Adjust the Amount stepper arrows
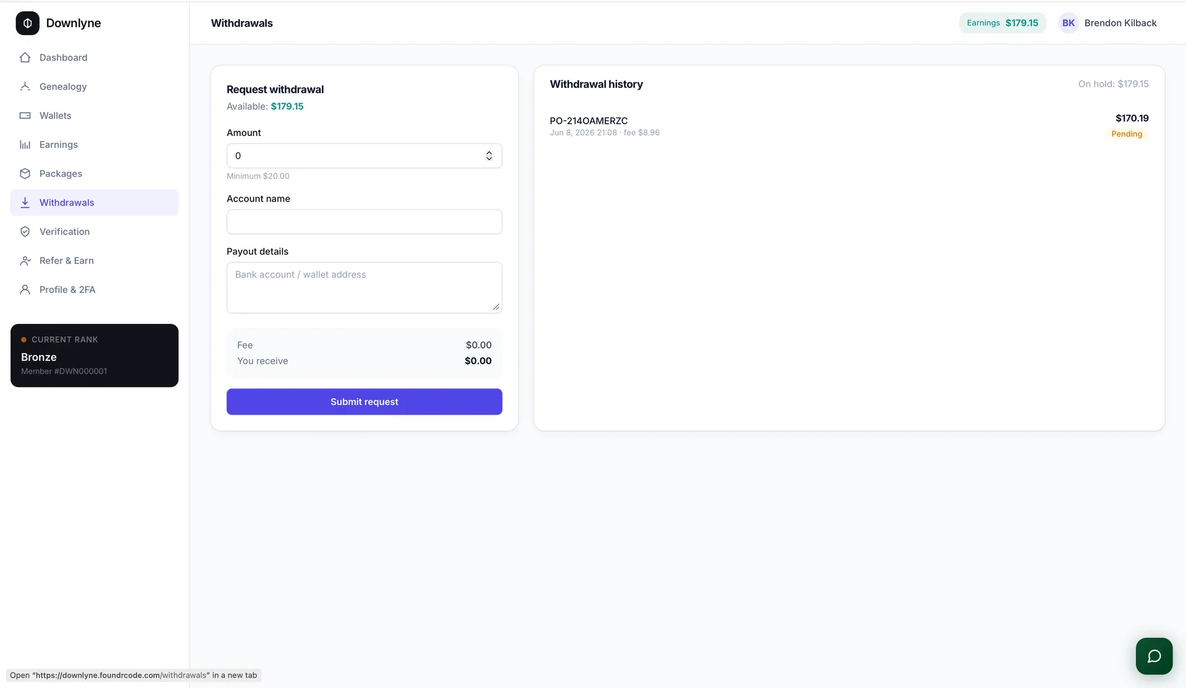This screenshot has width=1186, height=688. pyautogui.click(x=489, y=156)
